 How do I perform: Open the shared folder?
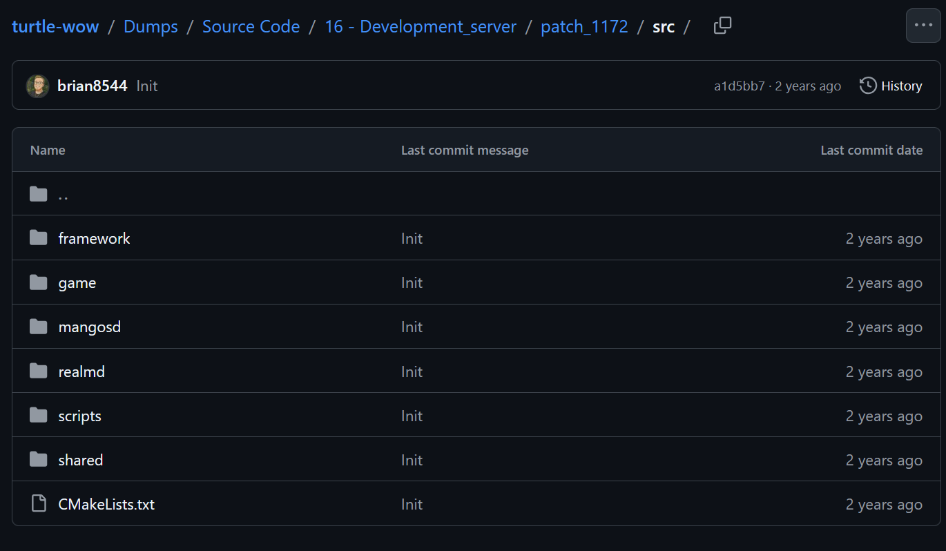(x=81, y=460)
